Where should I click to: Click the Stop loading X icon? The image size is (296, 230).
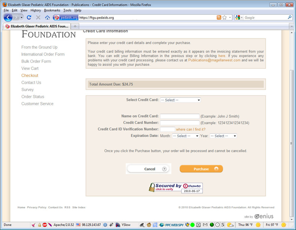pos(38,18)
